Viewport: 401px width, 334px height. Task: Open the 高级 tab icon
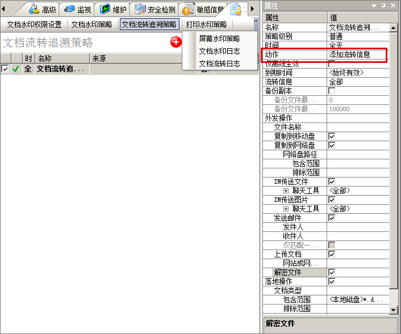click(x=34, y=9)
